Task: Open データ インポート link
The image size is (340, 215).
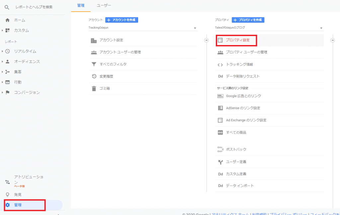Action: point(240,186)
